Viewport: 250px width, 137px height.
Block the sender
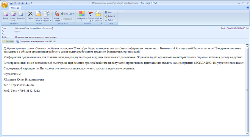point(57,16)
